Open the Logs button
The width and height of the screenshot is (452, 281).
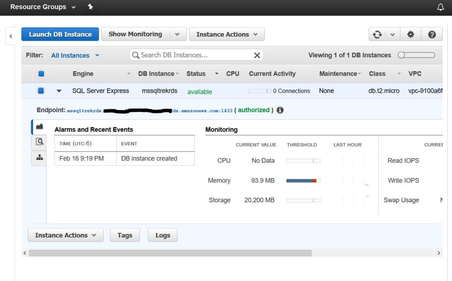pos(162,235)
